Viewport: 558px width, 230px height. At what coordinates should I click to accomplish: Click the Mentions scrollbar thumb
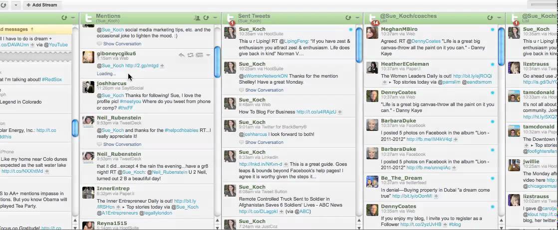(x=217, y=62)
